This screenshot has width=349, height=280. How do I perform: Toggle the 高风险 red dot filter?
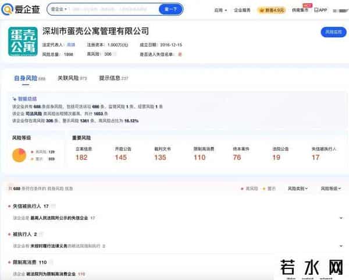(250, 189)
